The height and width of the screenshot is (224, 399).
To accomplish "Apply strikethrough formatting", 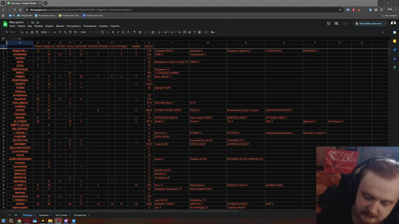I will point(123,32).
